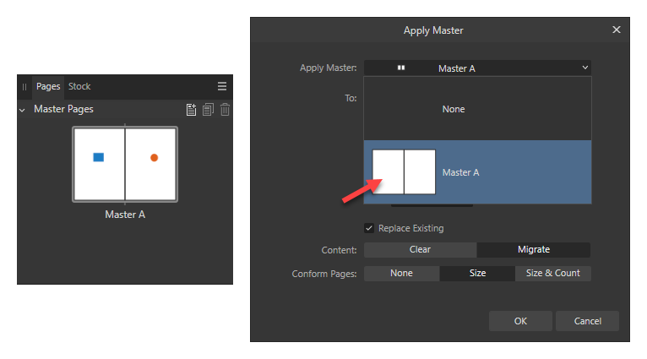This screenshot has width=647, height=359.
Task: Set Conform Pages to Size
Action: [477, 273]
